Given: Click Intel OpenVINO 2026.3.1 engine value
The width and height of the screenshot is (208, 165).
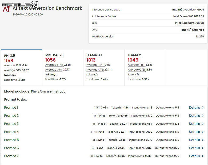Looking at the screenshot, I should point(189,16).
